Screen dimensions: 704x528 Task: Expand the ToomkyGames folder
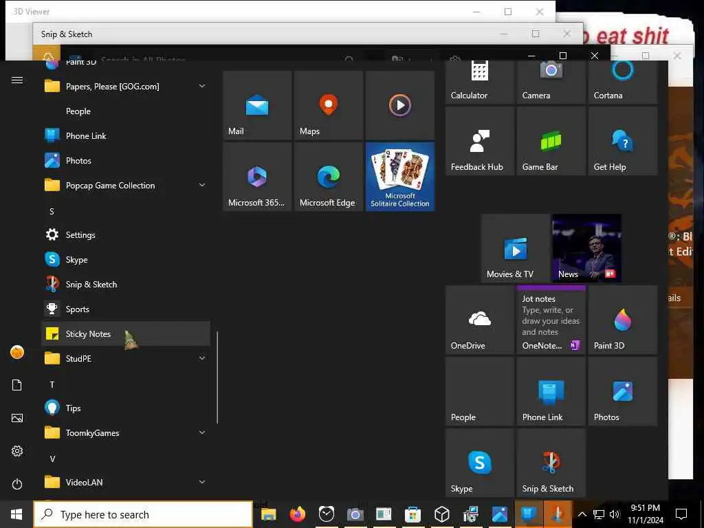point(126,432)
